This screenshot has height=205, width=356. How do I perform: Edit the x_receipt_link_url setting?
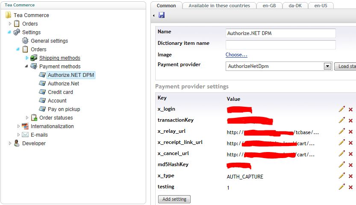[342, 142]
